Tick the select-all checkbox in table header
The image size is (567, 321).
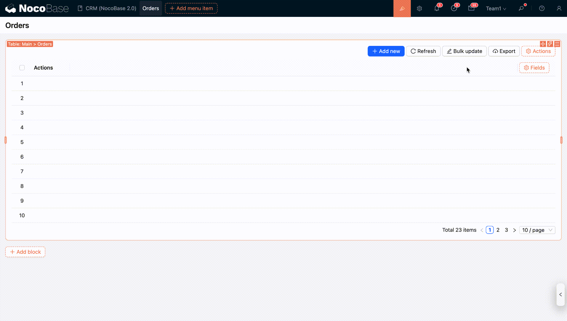click(x=22, y=68)
